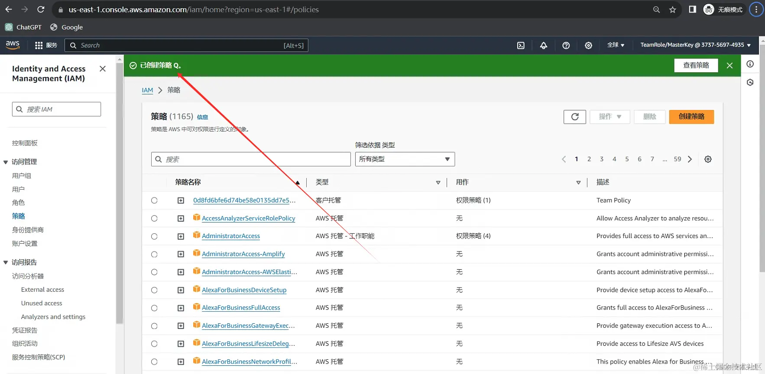Open User groups in sidebar
Viewport: 765px width, 374px height.
point(22,176)
